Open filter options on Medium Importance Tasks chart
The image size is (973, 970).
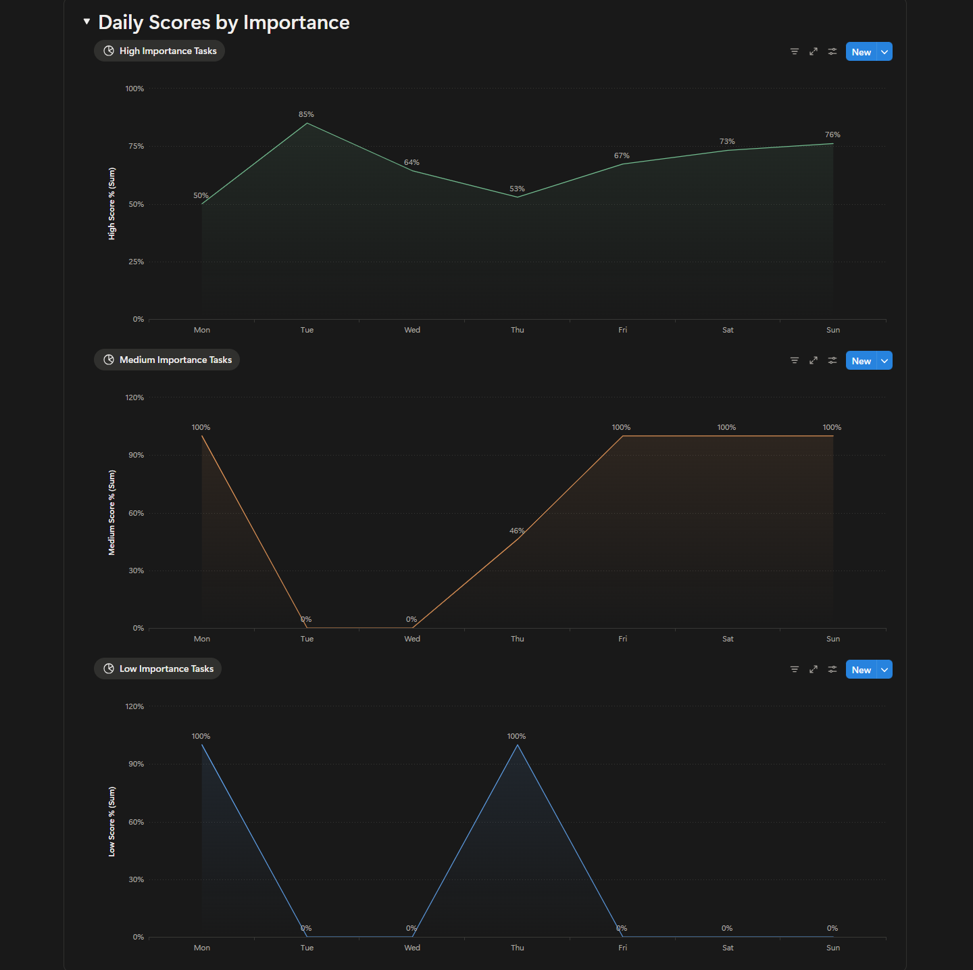[x=794, y=360]
